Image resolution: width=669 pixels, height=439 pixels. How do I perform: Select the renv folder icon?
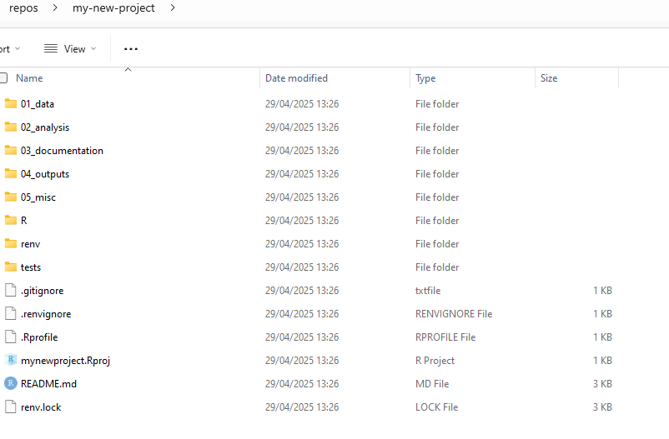(10, 243)
